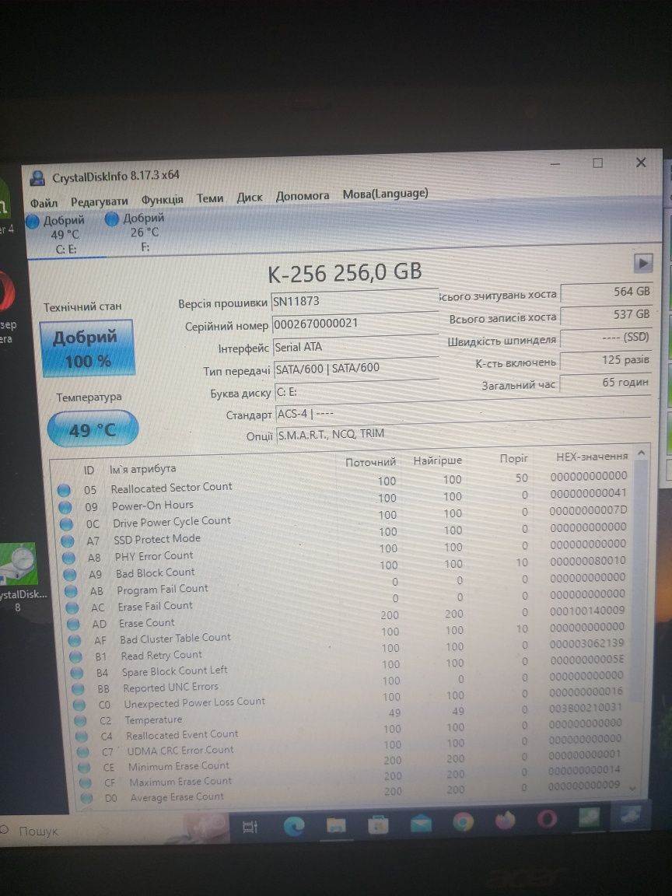
Task: Click status icon for Drive Power Cycle Count
Action: pos(65,524)
